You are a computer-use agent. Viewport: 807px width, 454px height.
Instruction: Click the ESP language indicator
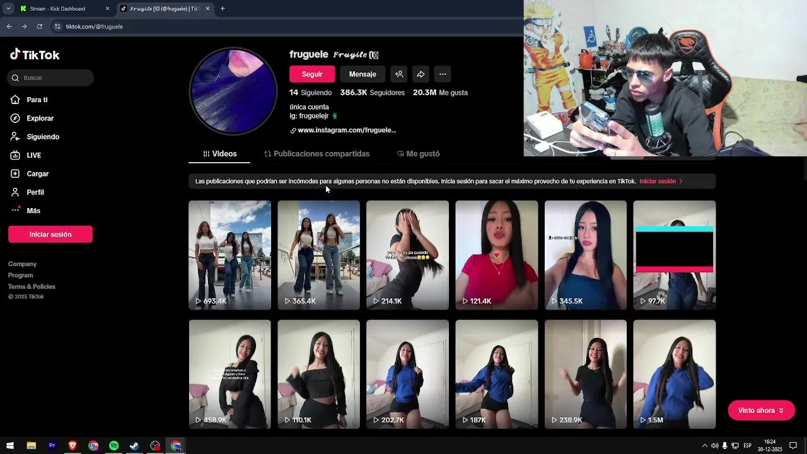[747, 446]
